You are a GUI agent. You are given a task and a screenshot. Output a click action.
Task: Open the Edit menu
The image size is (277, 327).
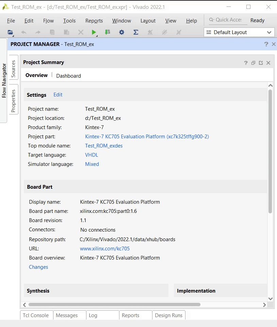click(29, 21)
